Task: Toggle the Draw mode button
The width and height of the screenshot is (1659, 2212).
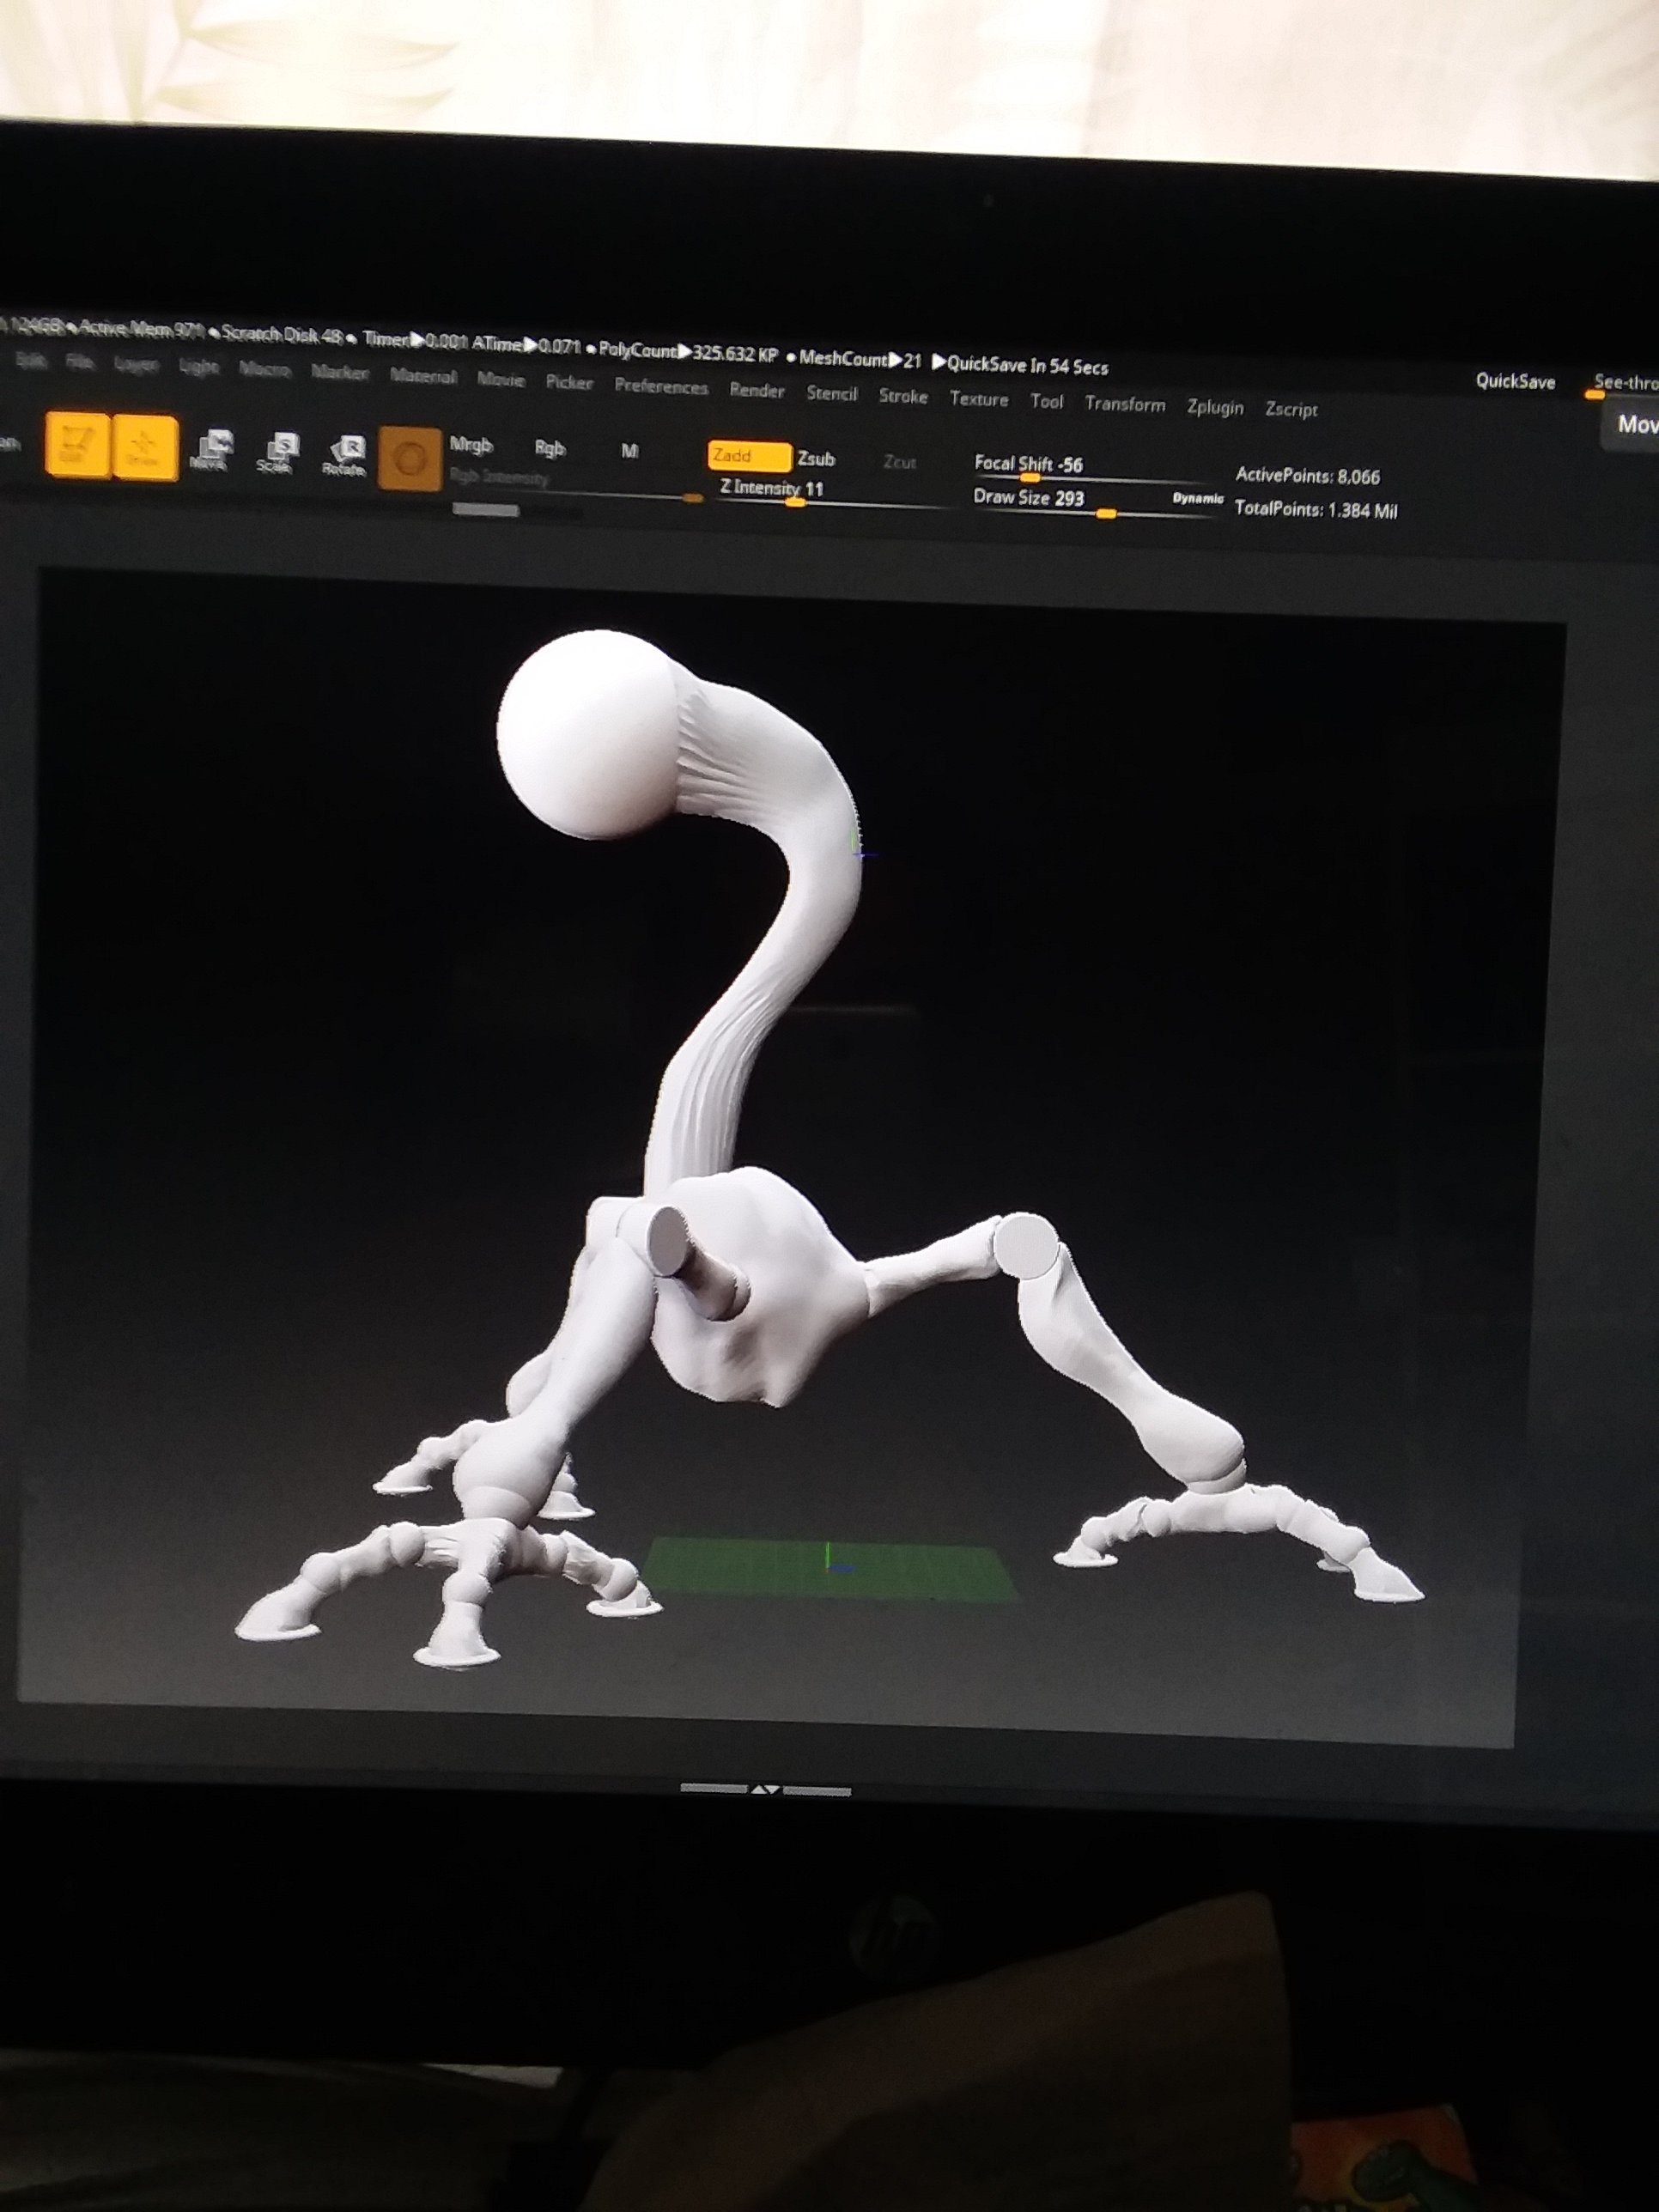Action: coord(145,447)
